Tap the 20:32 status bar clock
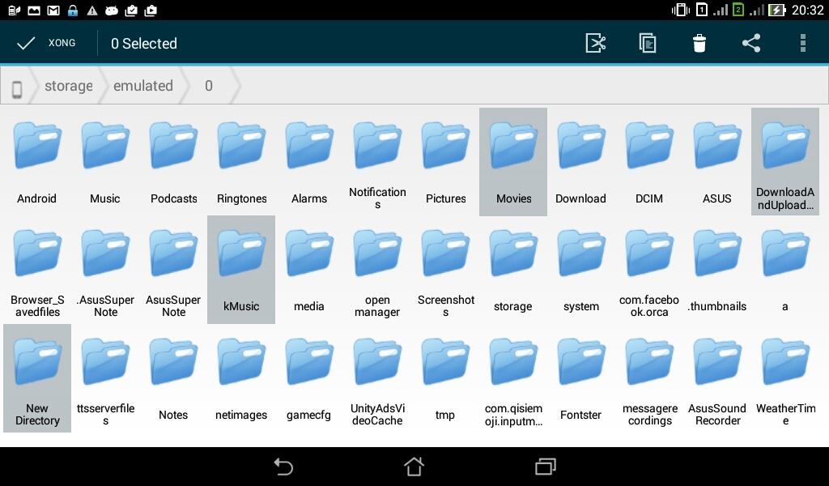Screen dimensions: 829x486 [x=807, y=10]
